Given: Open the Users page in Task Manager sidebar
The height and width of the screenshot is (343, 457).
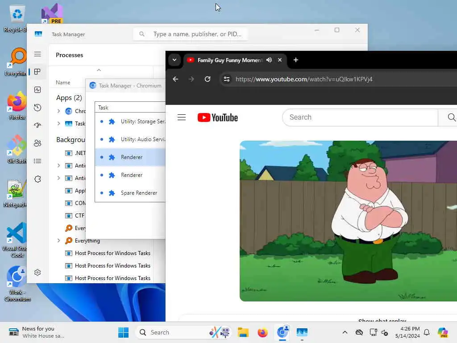Looking at the screenshot, I should pos(37,143).
